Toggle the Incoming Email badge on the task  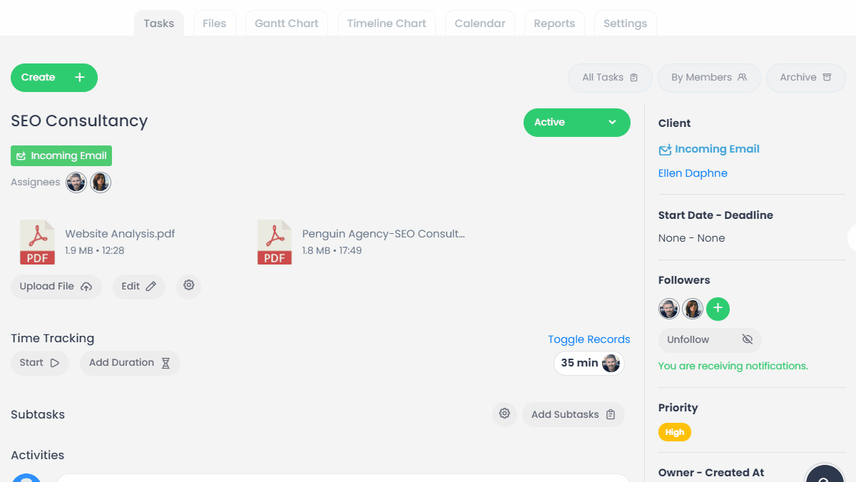pos(61,155)
